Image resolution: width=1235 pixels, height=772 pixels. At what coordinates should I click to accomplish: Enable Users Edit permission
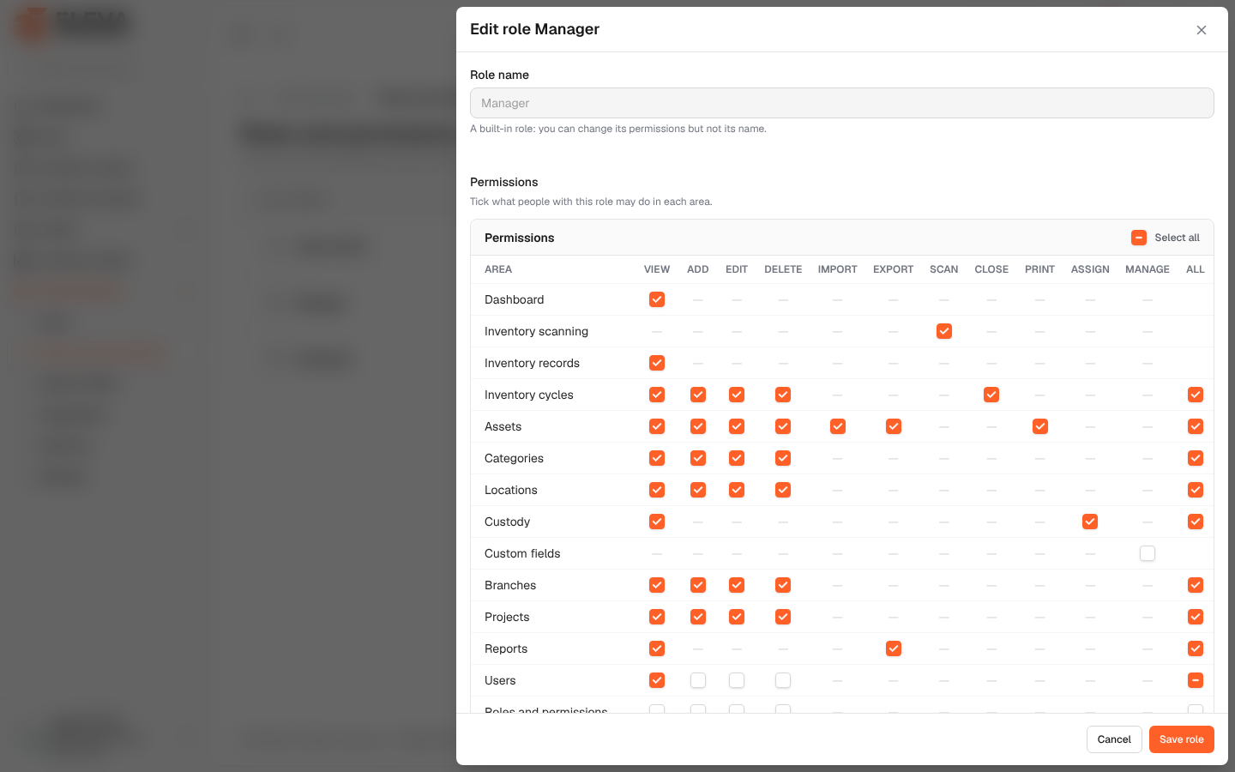[737, 680]
